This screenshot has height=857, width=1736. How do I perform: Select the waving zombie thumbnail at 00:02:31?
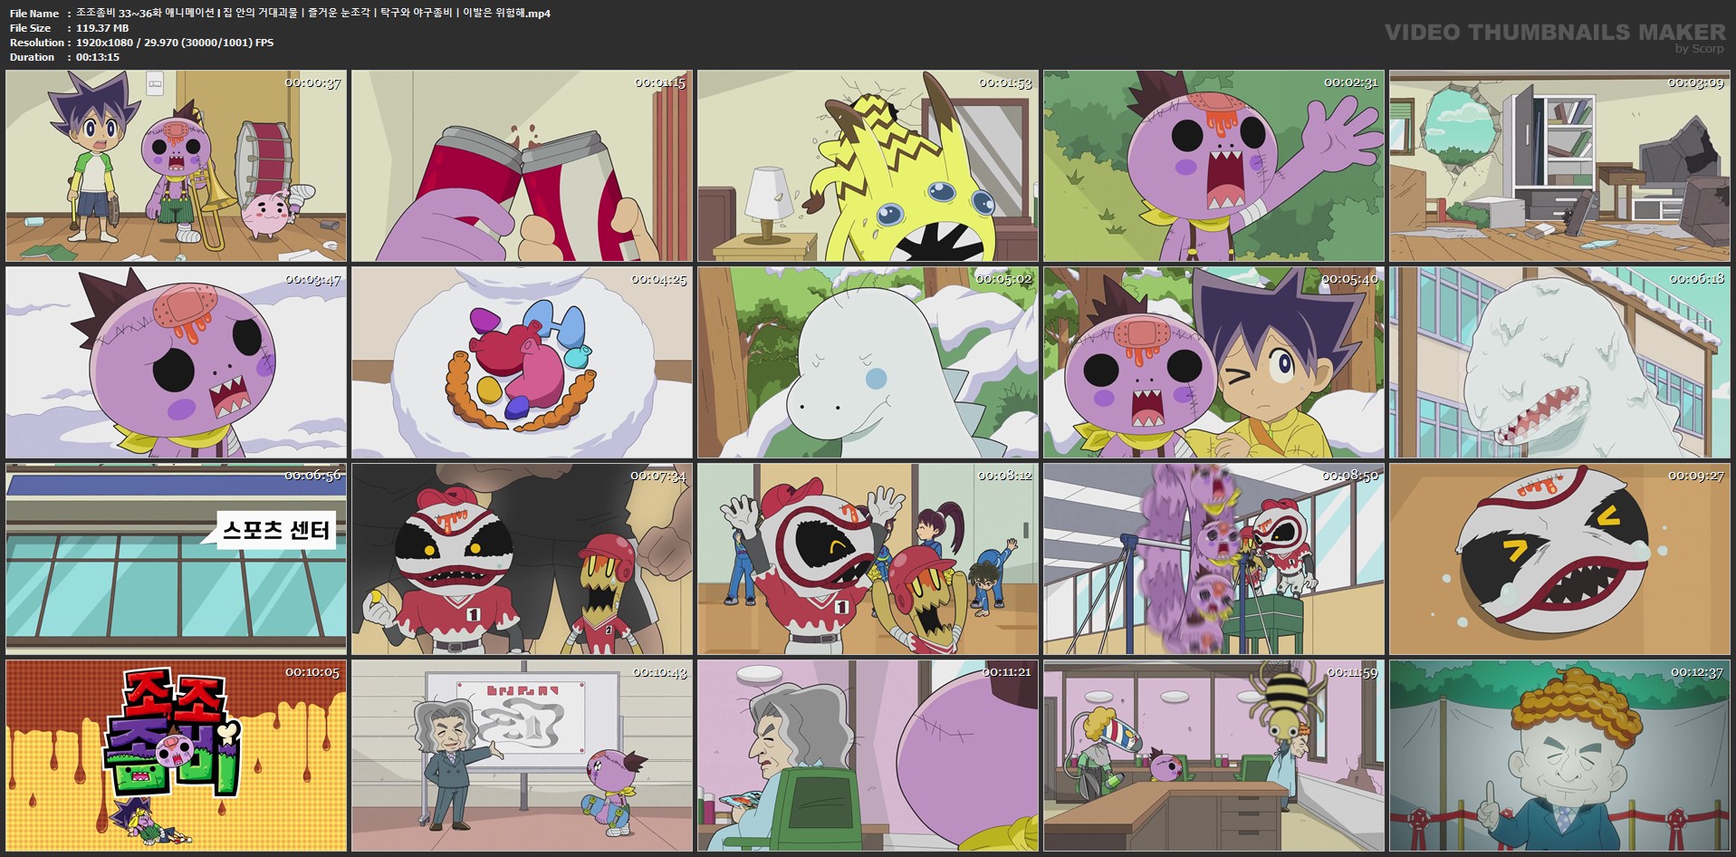pyautogui.click(x=1213, y=167)
